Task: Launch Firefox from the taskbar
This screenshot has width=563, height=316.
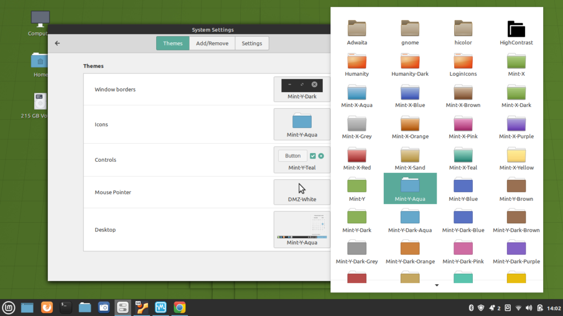Action: (47, 308)
